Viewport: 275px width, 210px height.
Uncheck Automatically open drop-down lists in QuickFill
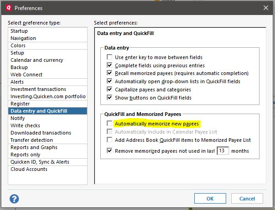point(109,81)
